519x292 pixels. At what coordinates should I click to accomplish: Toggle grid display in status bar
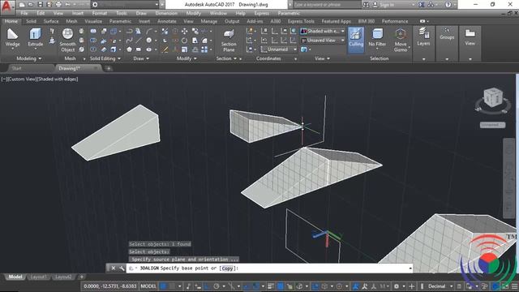(x=163, y=286)
